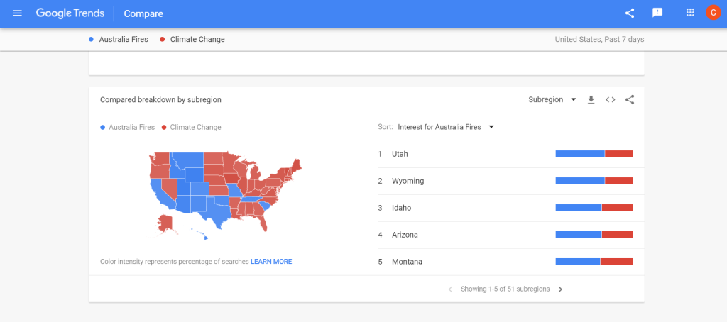Click Australia Fires term in top bar
Viewport: 727px width, 322px height.
click(124, 40)
